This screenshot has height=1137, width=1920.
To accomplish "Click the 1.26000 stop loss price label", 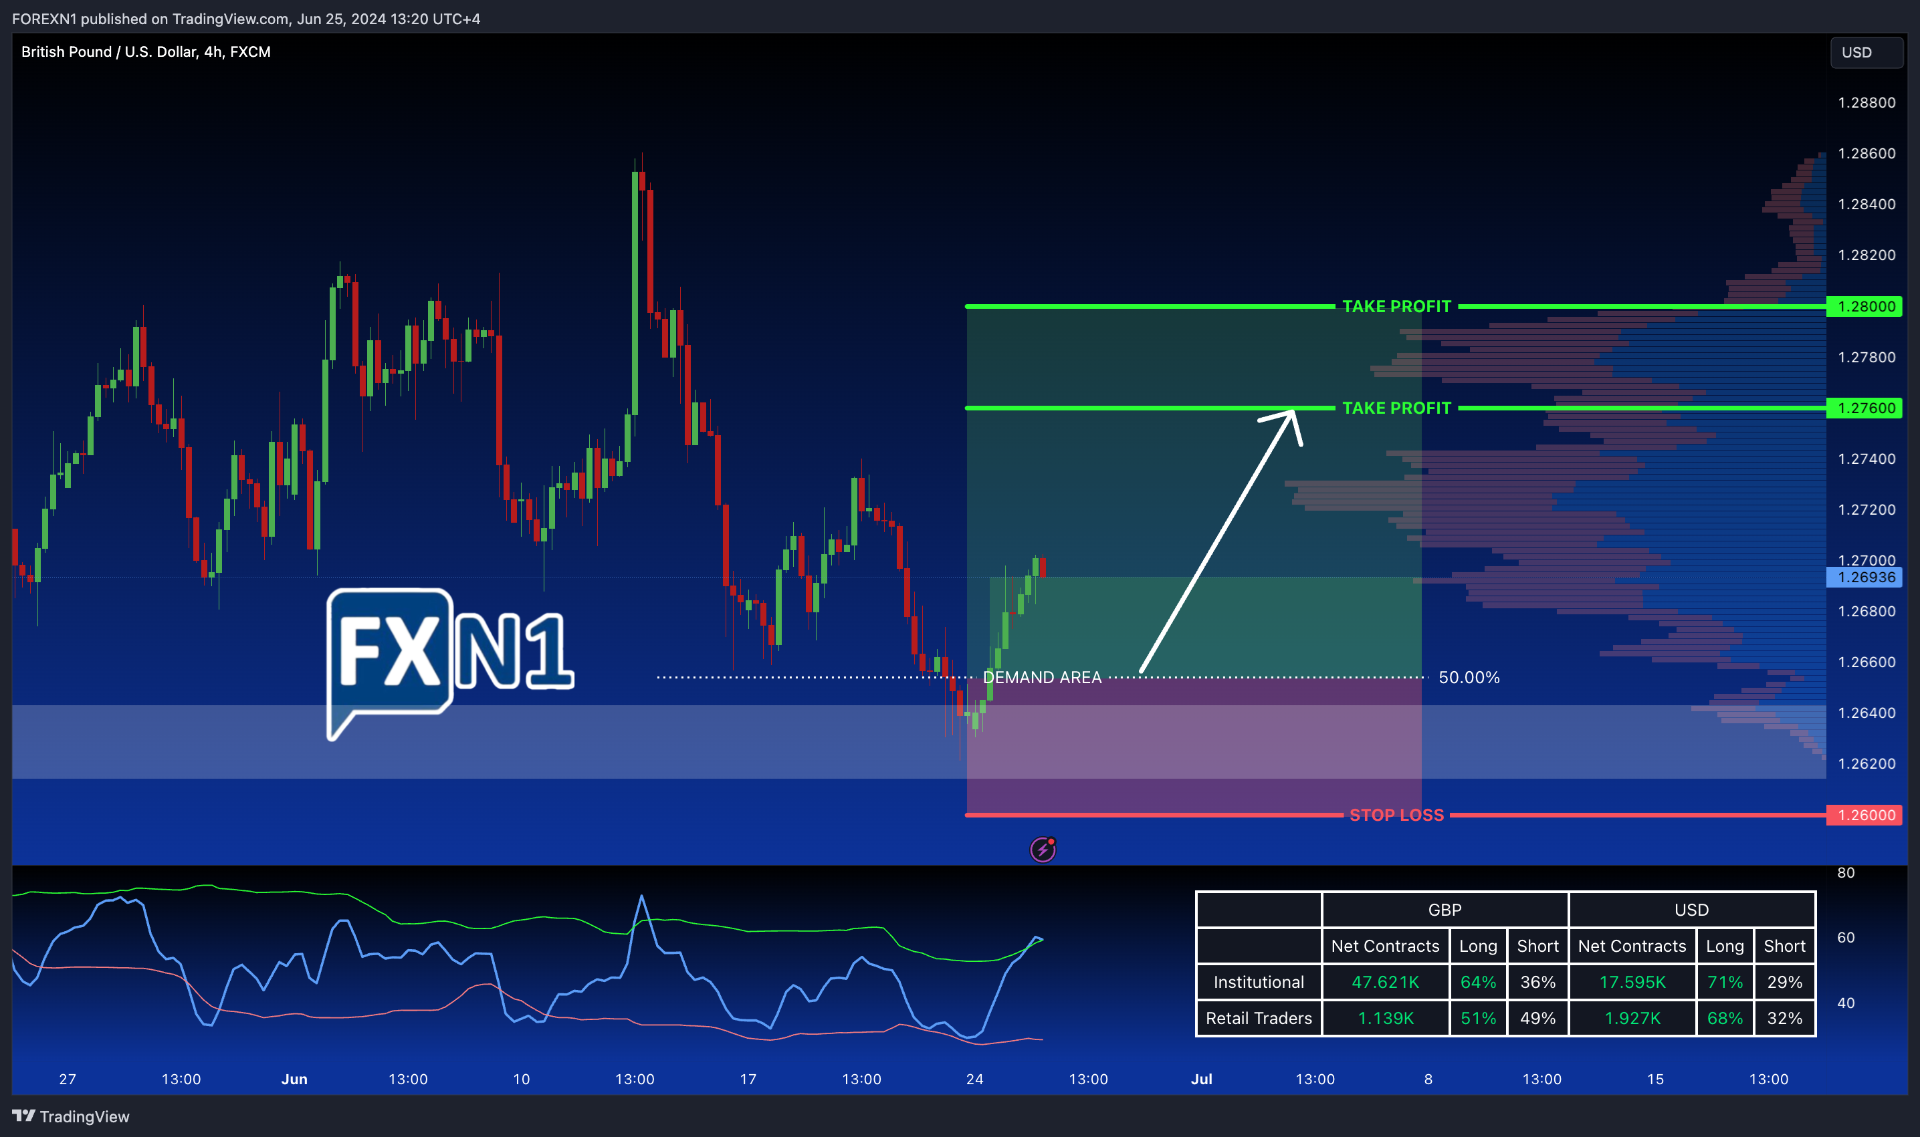I will tap(1864, 814).
